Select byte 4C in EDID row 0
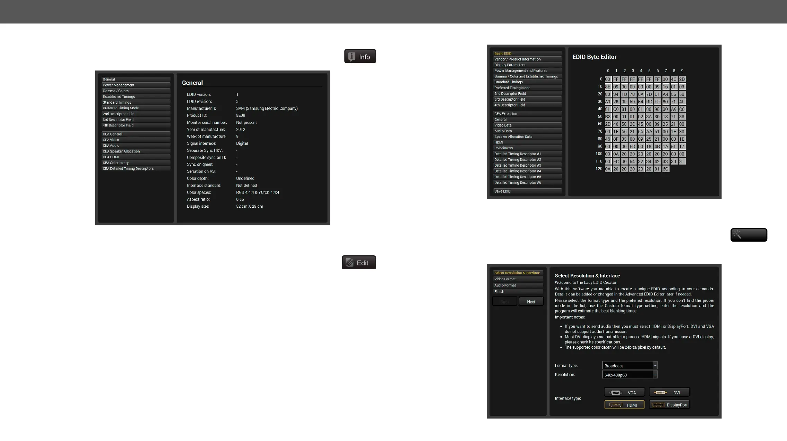The image size is (787, 441). click(673, 79)
